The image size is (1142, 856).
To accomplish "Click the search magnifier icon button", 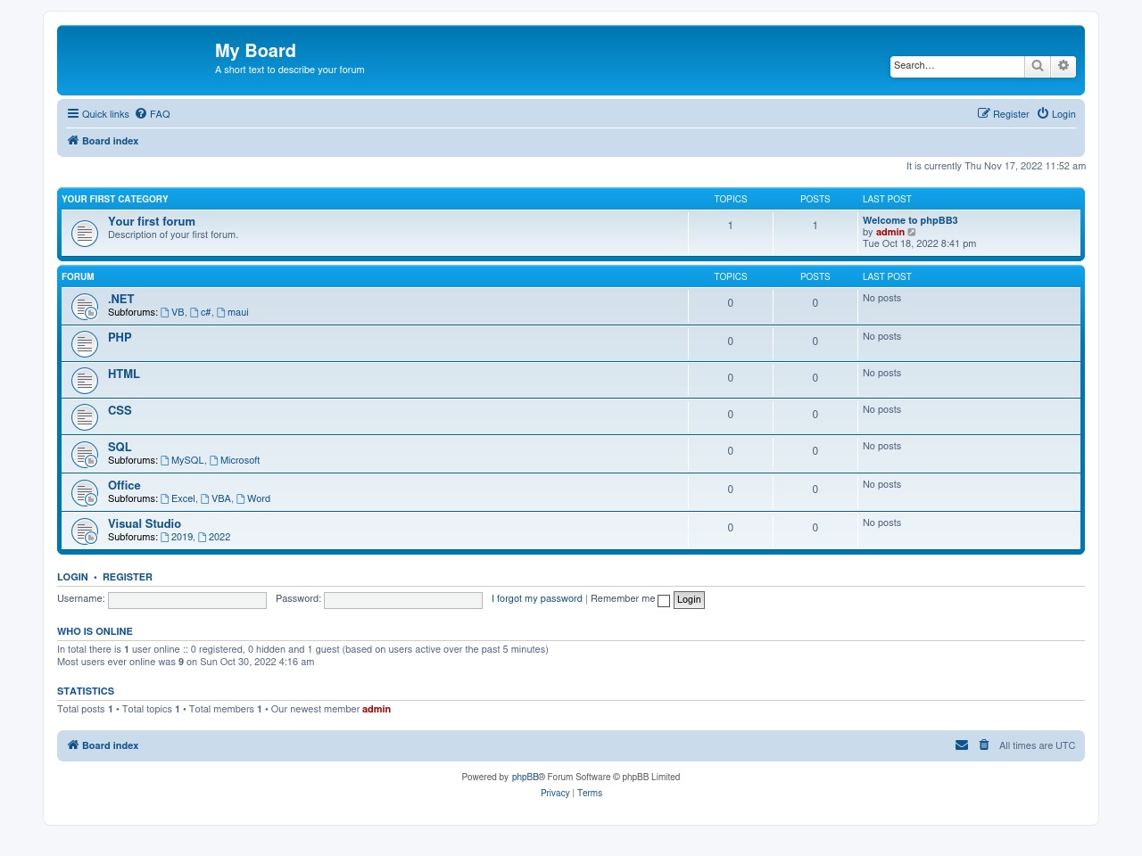I will pyautogui.click(x=1038, y=66).
